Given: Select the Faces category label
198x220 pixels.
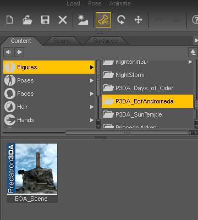Looking at the screenshot, I should coord(25,94).
